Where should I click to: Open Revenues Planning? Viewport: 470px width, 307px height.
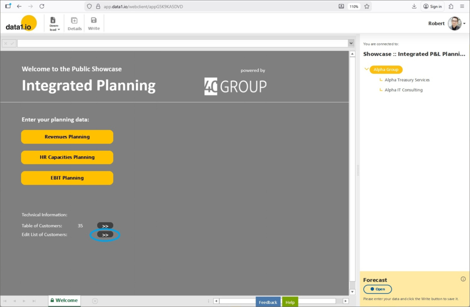point(67,137)
